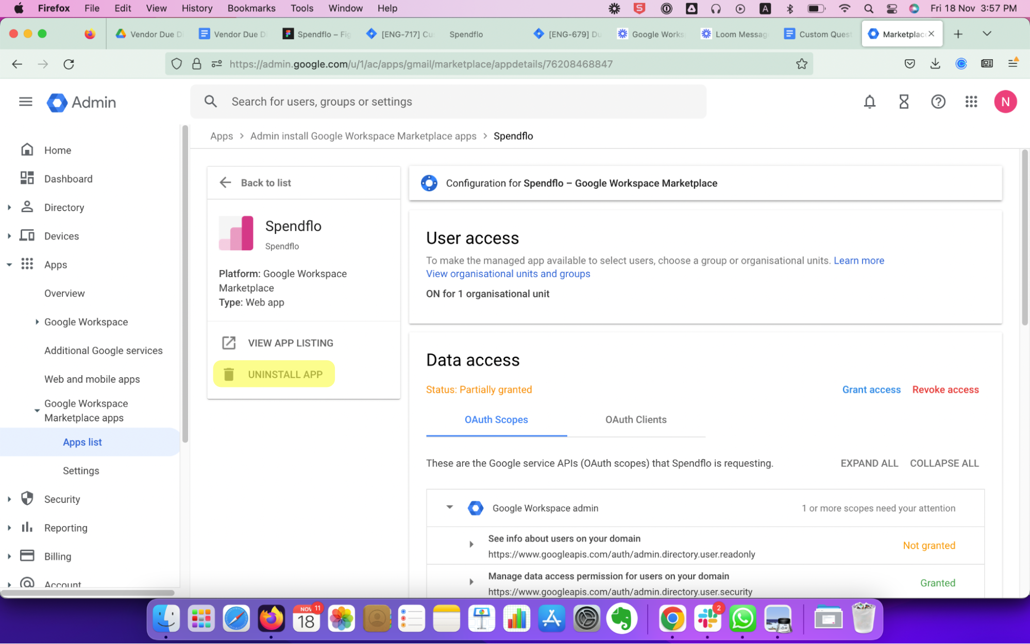Click VIEW APP LISTING
This screenshot has height=644, width=1030.
pos(278,343)
